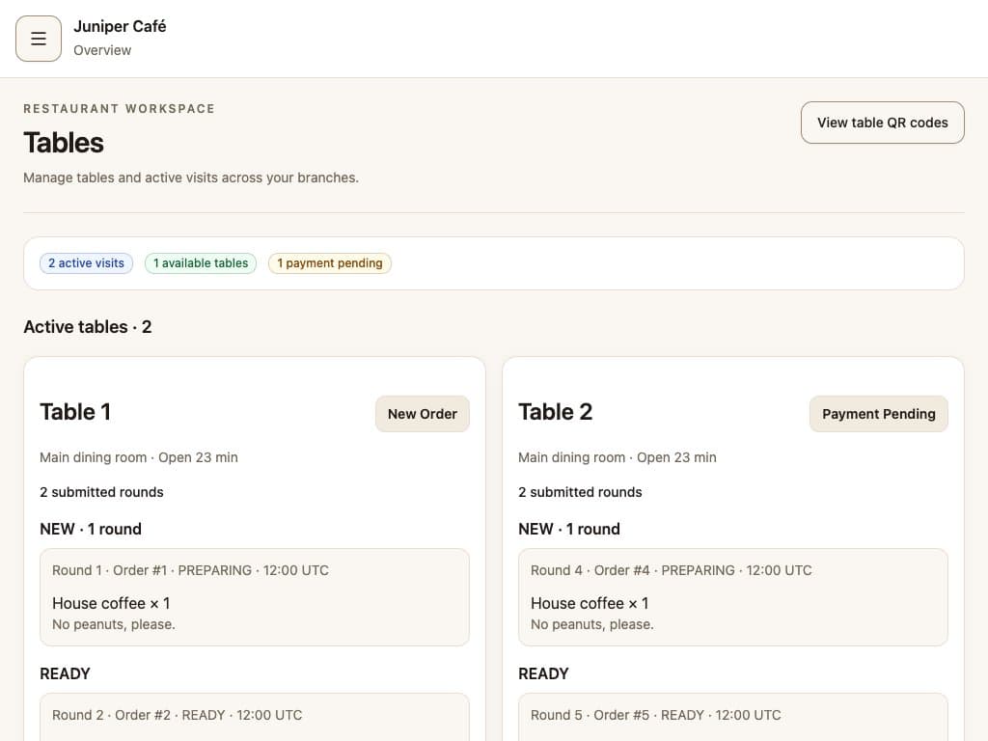Click the Payment Pending badge on Table 2
Image resolution: width=988 pixels, height=741 pixels.
click(878, 414)
